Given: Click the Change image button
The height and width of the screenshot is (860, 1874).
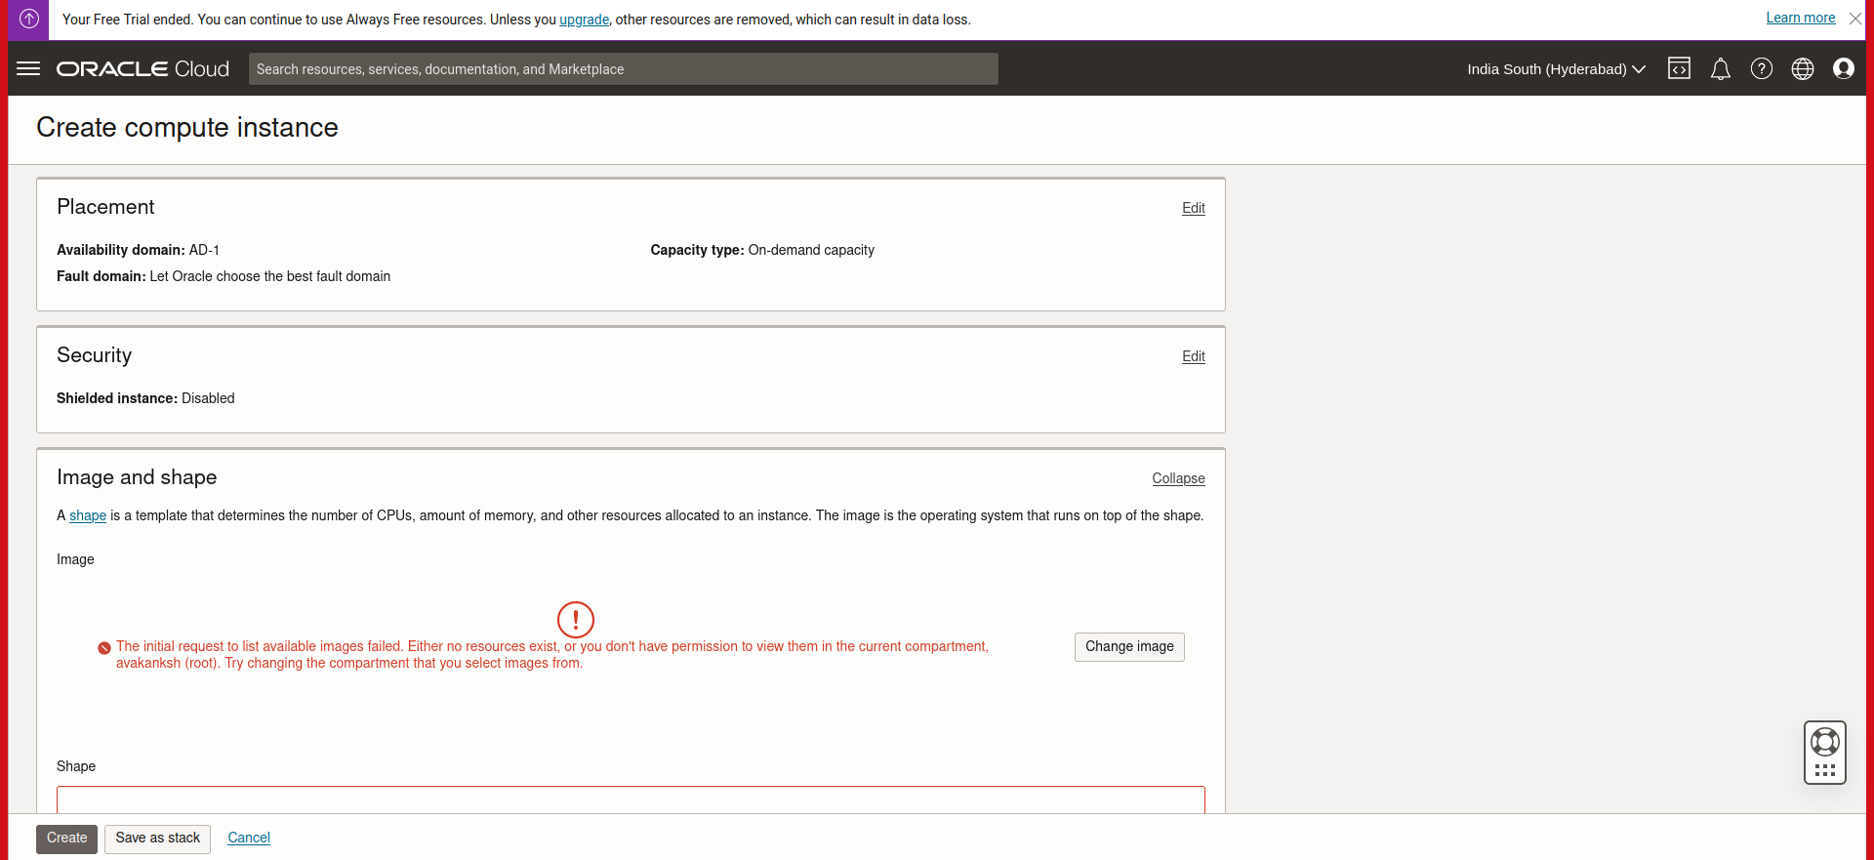Looking at the screenshot, I should [1129, 646].
